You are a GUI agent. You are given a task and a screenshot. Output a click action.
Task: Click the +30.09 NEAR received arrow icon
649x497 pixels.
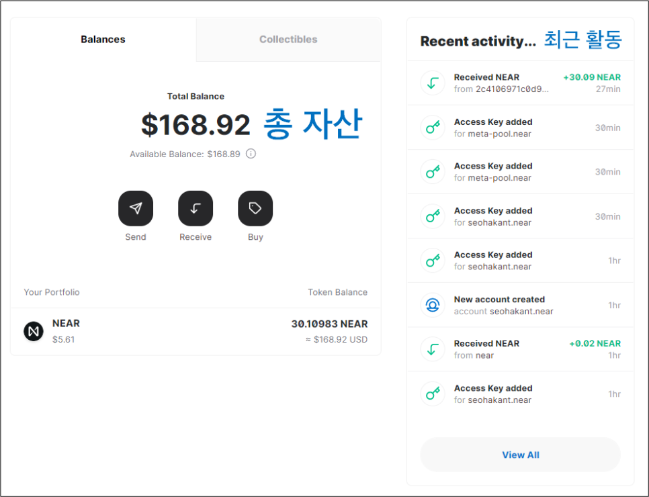click(433, 83)
